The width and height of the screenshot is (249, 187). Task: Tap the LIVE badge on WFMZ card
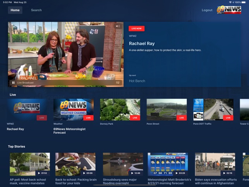pos(42,118)
